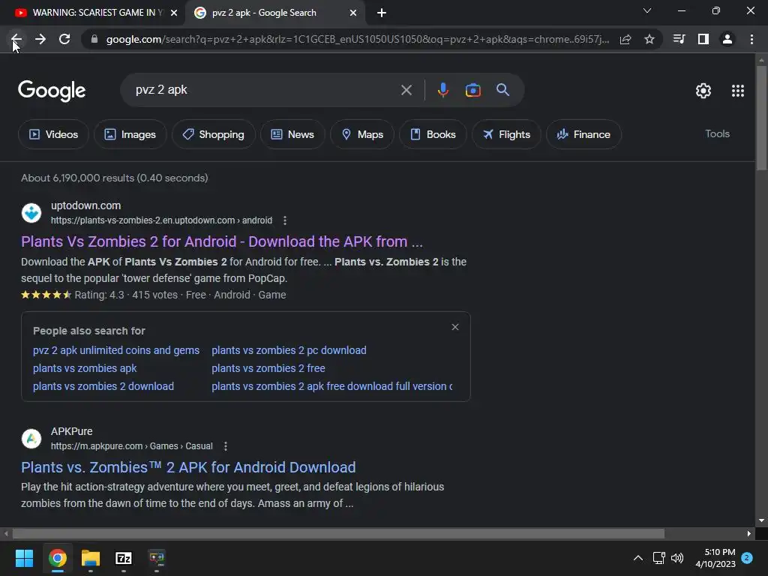Viewport: 768px width, 576px height.
Task: Filter results by News
Action: (x=292, y=134)
